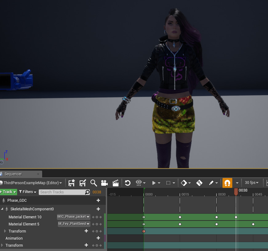Collapse the SkeletalMeshComponent0 track
This screenshot has height=251, width=268.
(2, 209)
